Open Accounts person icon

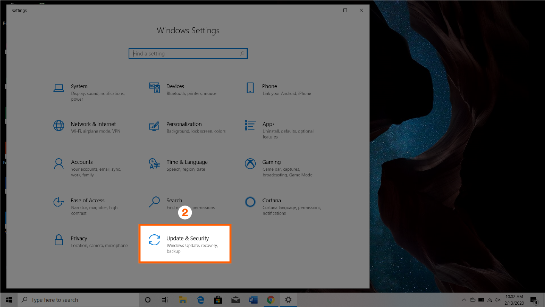pos(59,164)
